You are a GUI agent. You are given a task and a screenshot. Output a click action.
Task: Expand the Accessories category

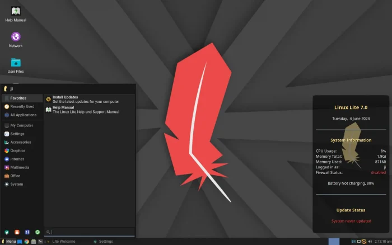pos(21,142)
